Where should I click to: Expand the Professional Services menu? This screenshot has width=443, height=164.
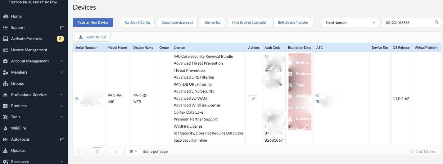[x=61, y=95]
